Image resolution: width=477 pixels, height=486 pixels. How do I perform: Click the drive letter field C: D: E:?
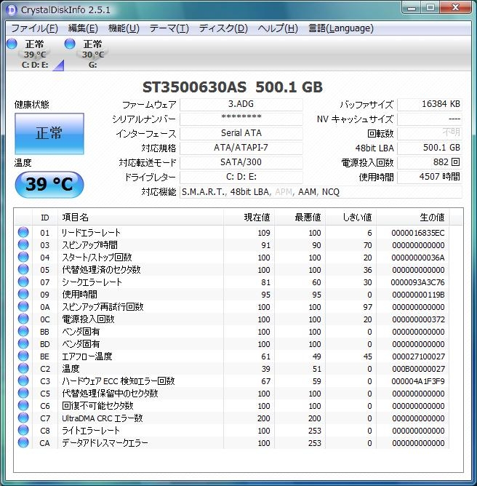pos(241,178)
